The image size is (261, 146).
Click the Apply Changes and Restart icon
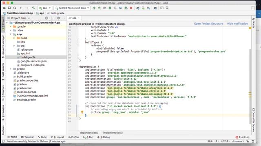click(99, 8)
